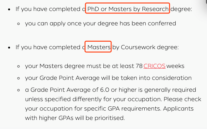Click the highlighted "Masters" word before "by Coursework"
The width and height of the screenshot is (207, 129).
[99, 47]
